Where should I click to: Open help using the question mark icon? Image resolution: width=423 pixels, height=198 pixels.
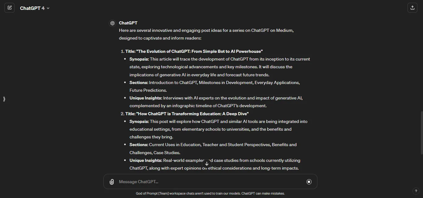coord(416,191)
